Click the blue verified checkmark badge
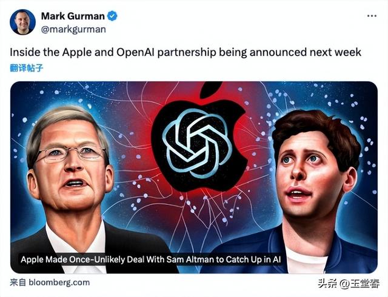 click(112, 16)
